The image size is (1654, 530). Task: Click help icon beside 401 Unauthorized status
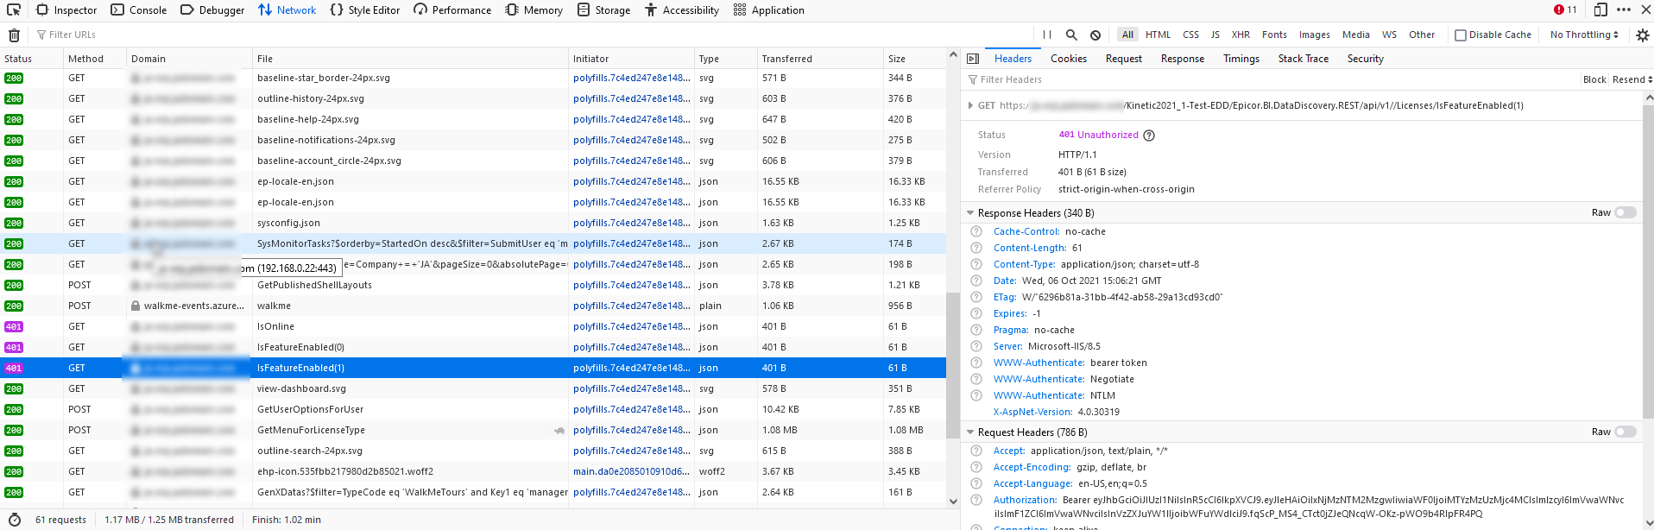point(1149,136)
